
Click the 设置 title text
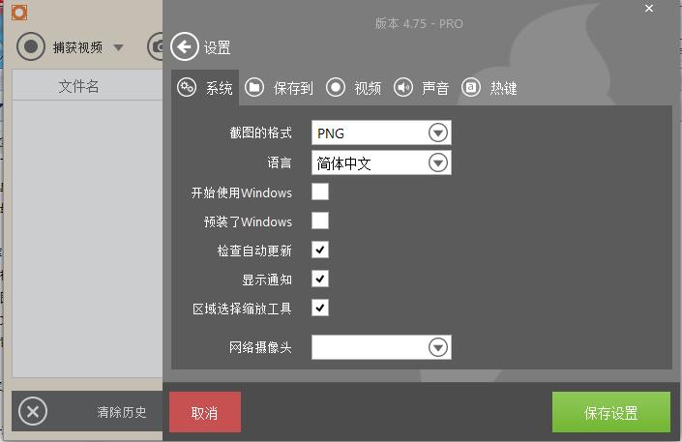coord(217,47)
